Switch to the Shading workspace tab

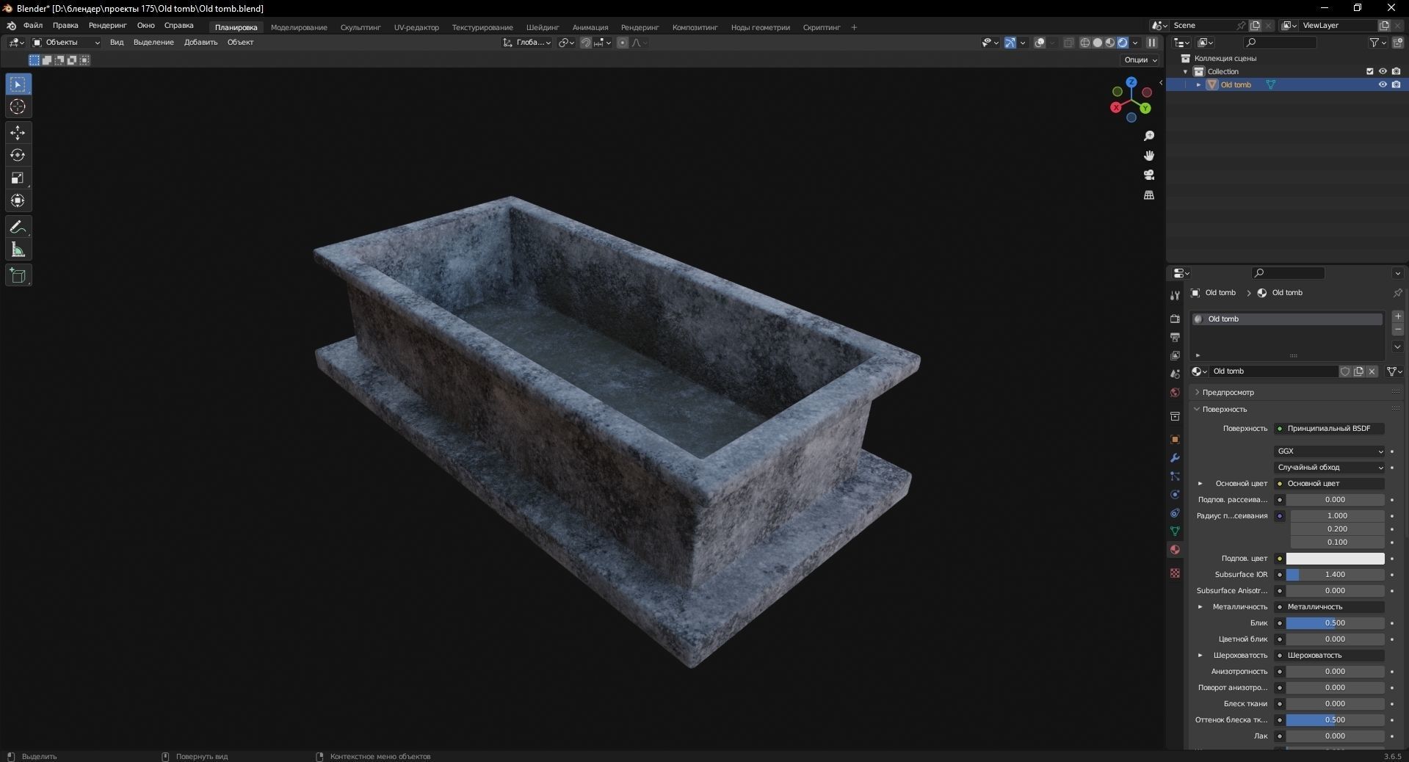[543, 27]
